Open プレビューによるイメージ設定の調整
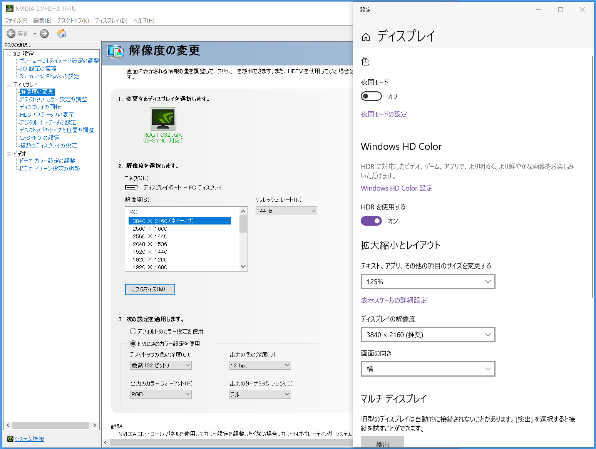This screenshot has width=596, height=449. [x=59, y=61]
